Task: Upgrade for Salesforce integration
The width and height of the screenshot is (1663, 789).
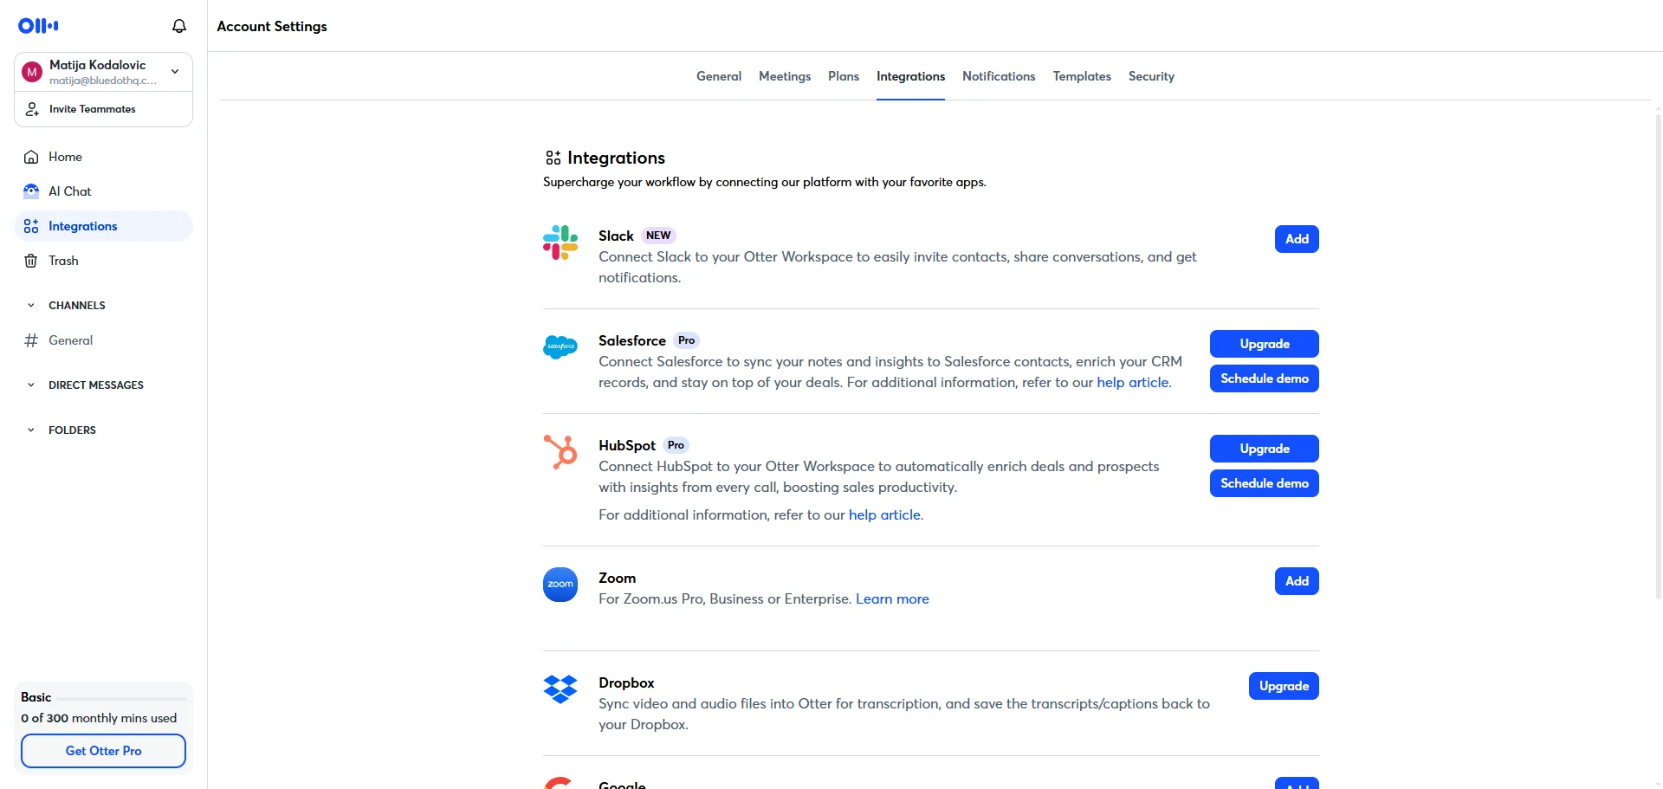Action: pos(1265,344)
